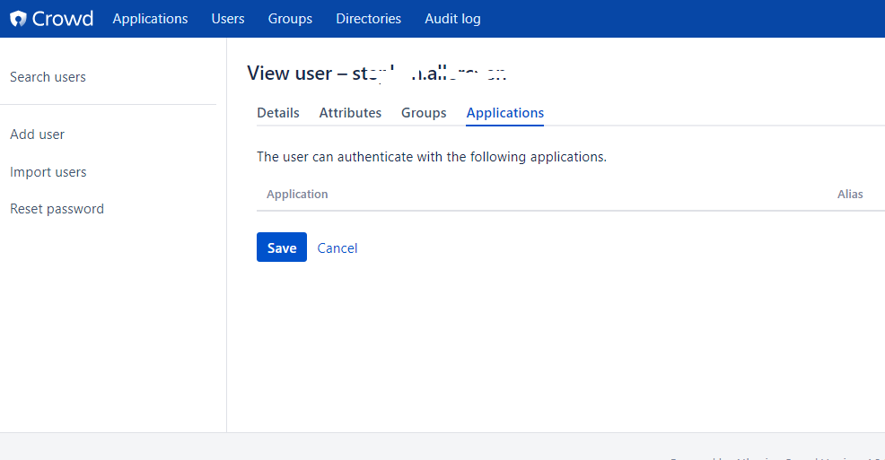Open the Users menu in top navigation
The height and width of the screenshot is (460, 885).
[228, 19]
